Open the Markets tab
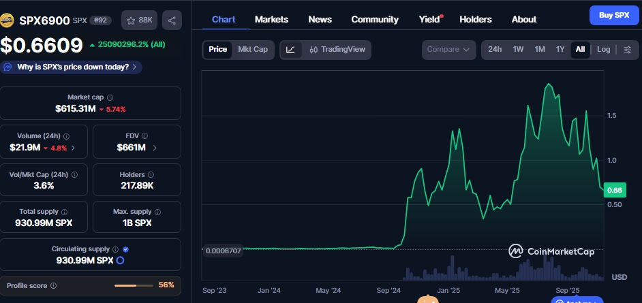Screen dimensions: 642x303 [271, 19]
